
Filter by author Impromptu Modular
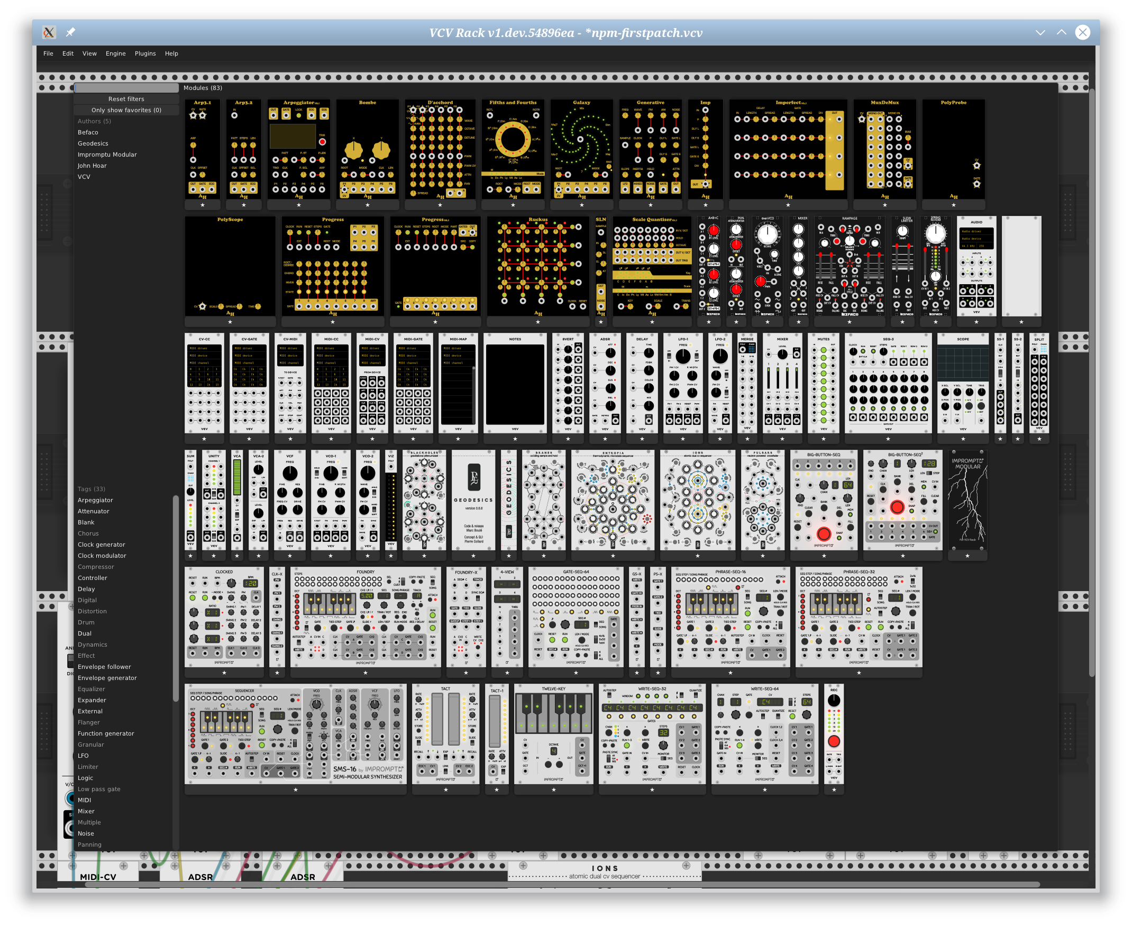click(107, 155)
